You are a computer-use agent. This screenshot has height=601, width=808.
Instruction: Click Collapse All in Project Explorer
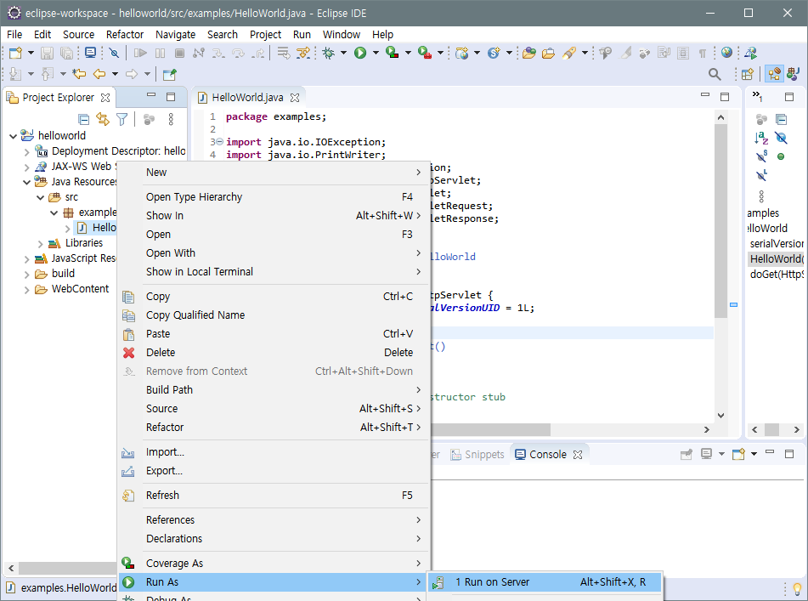coord(83,120)
